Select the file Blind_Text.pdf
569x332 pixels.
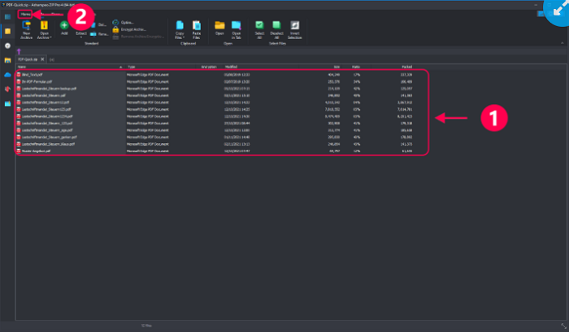[x=32, y=75]
